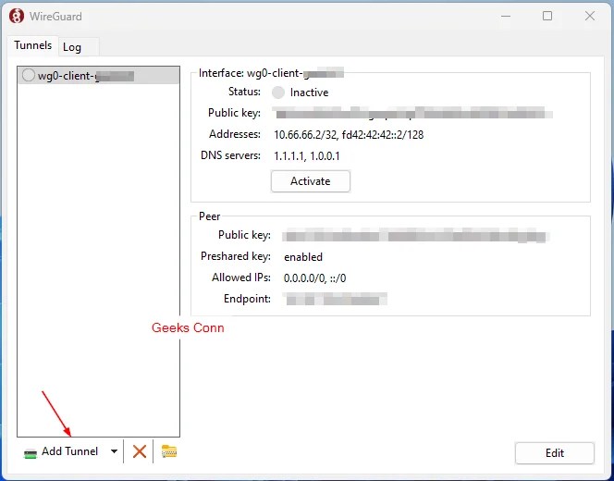Click the Edit button
This screenshot has height=481, width=614.
point(555,453)
